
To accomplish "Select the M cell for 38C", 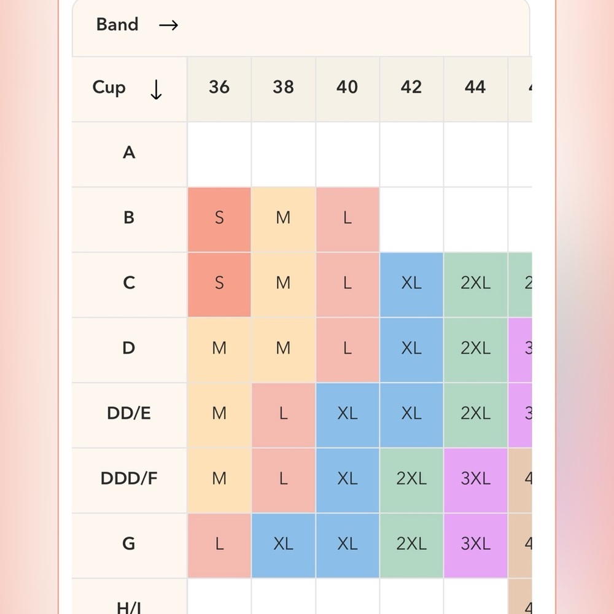I will coord(283,283).
